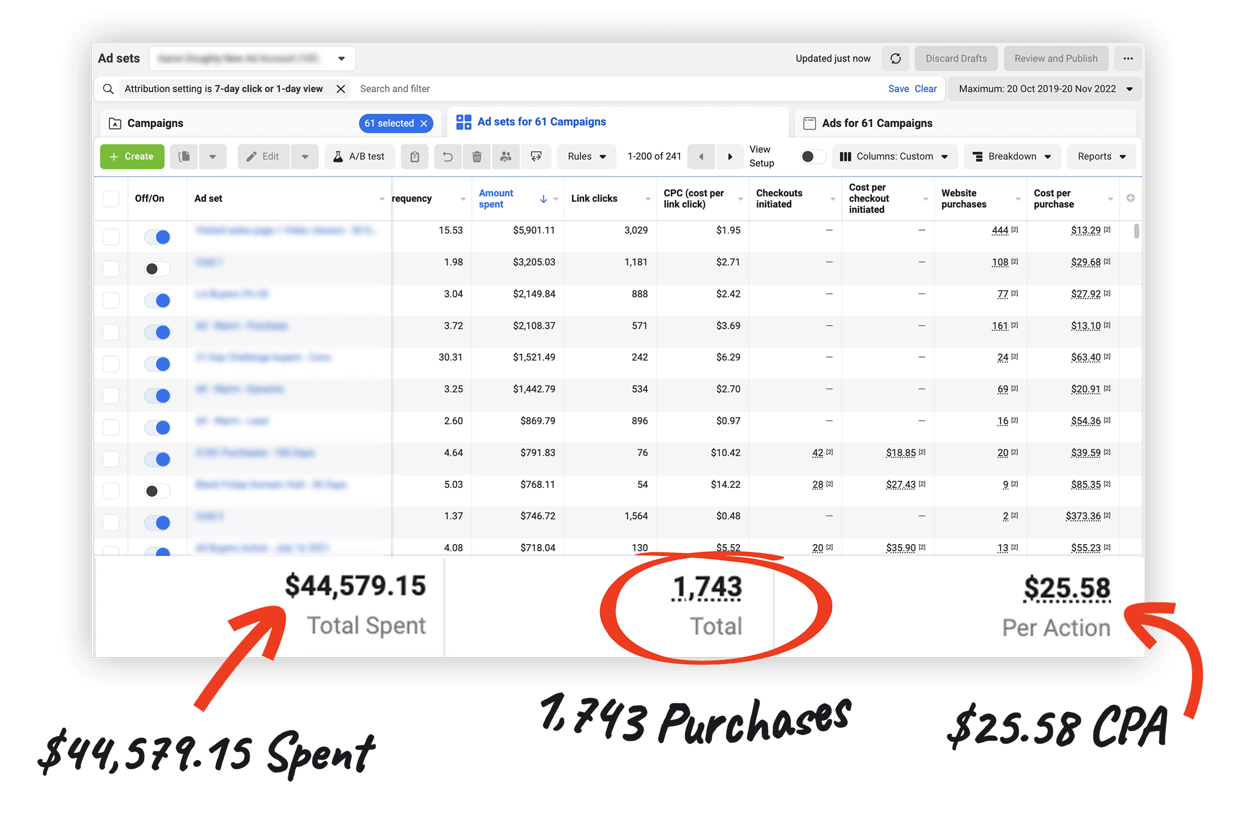
Task: Click the refresh icon next to Updated just now
Action: [x=895, y=58]
